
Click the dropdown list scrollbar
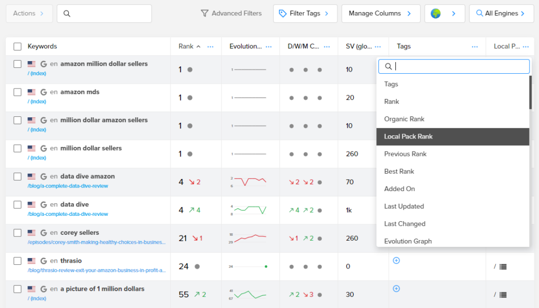(531, 93)
